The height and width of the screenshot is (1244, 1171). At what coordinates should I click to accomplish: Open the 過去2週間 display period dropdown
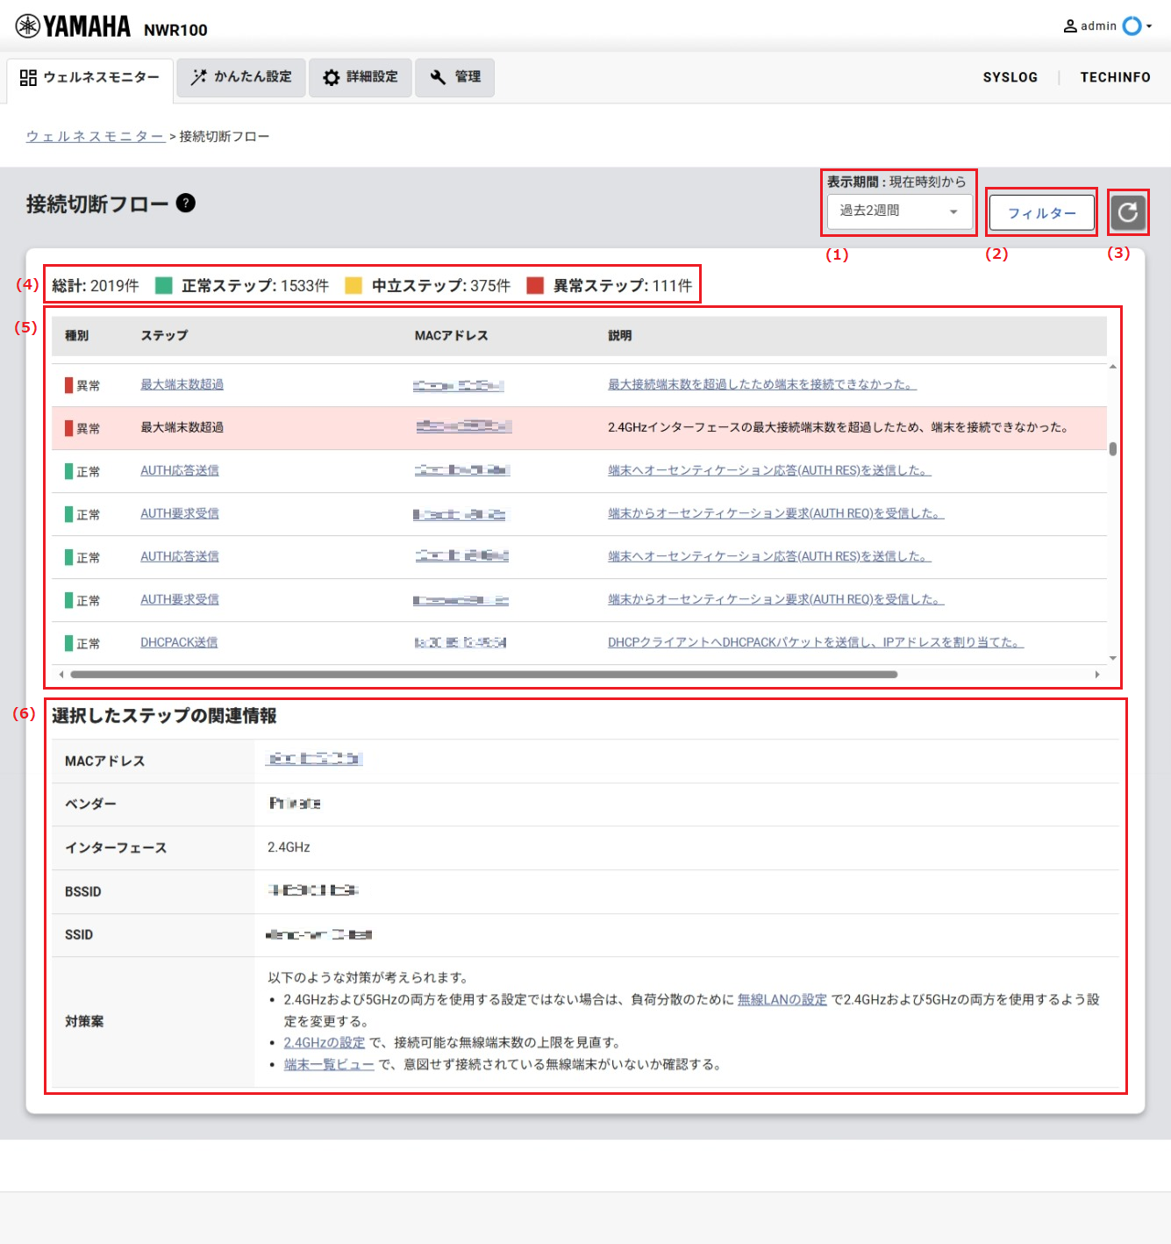tap(898, 211)
